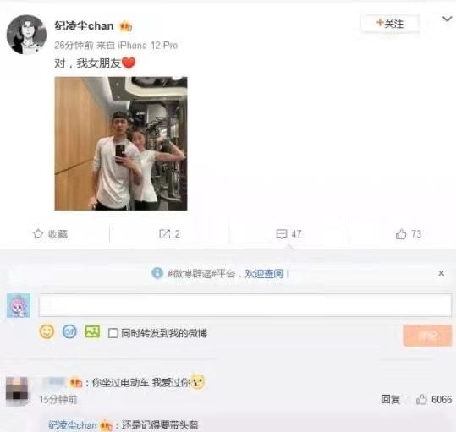The height and width of the screenshot is (432, 456).
Task: Open the 欢迎查阅 link in notice
Action: (x=264, y=273)
